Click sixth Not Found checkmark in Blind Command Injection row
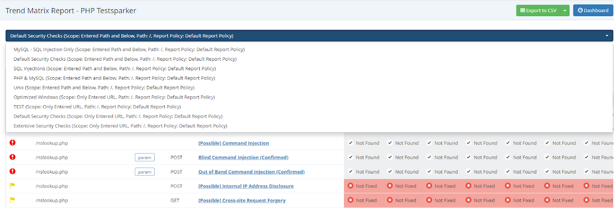Screen dimensions: 614x208 [x=547, y=157]
